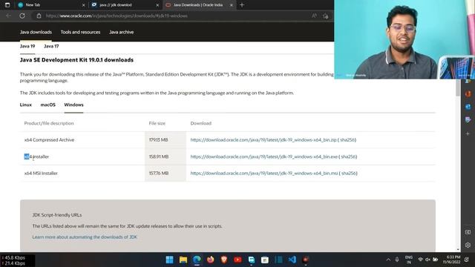475x267 pixels.
Task: Open the Outlook icon in Edge sidebar
Action: (x=468, y=107)
